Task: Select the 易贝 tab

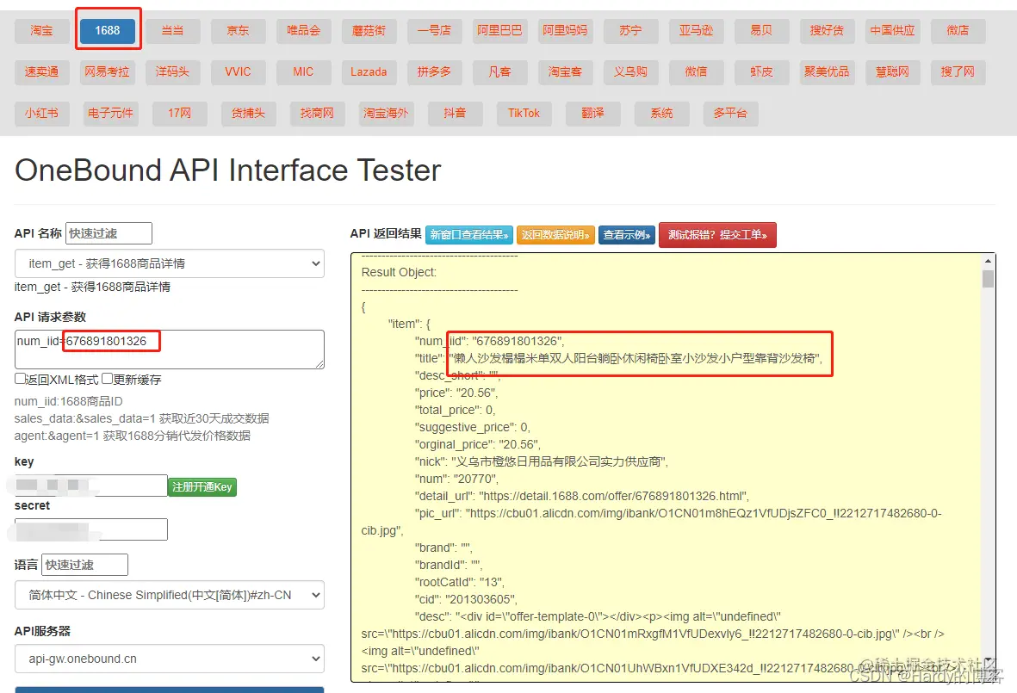Action: (761, 30)
